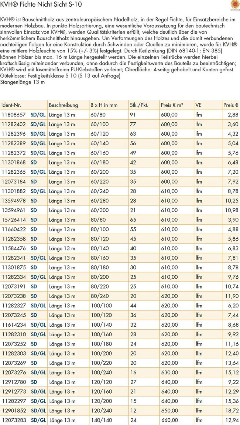This screenshot has width=240, height=425.
Task: Click the price value '12,94'
Action: point(232,420)
